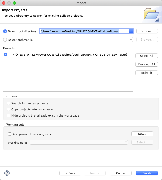Screen dimensions: 162x180
Task: Cancel the import dialog
Action: pos(121,173)
